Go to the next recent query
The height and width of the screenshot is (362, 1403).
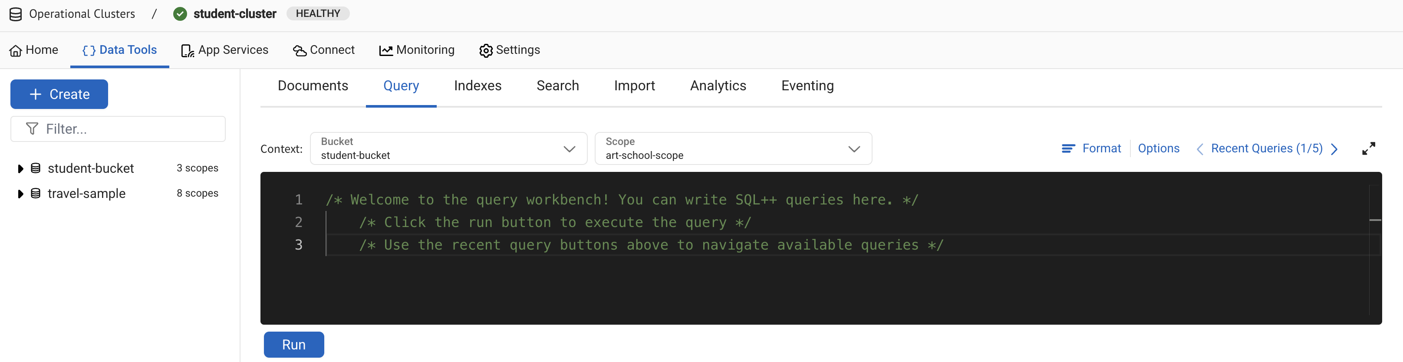click(x=1334, y=149)
